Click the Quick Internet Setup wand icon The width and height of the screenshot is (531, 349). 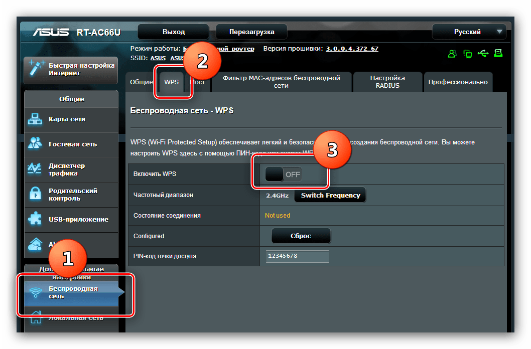[35, 69]
